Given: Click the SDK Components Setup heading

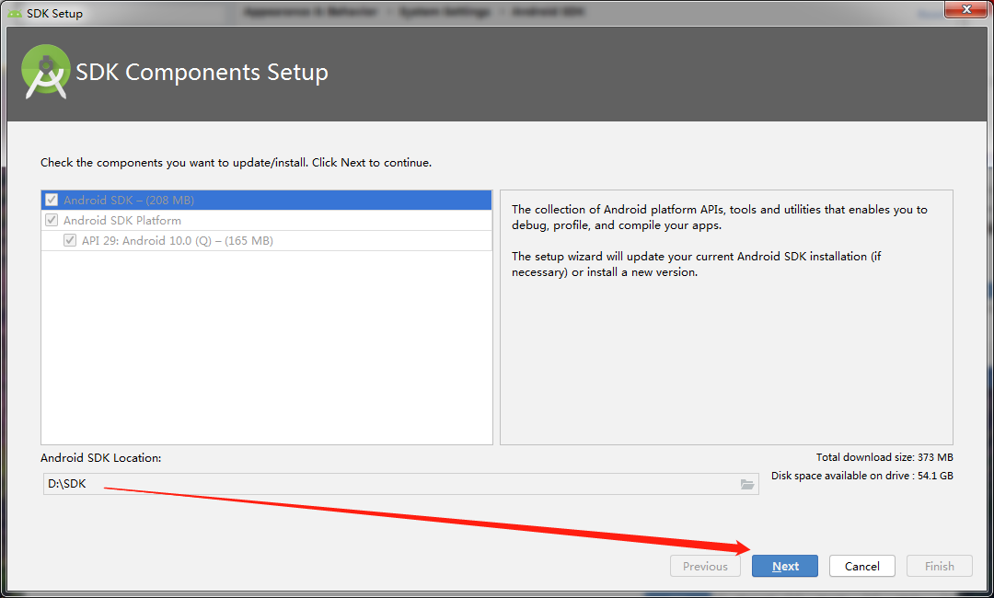Looking at the screenshot, I should 202,72.
